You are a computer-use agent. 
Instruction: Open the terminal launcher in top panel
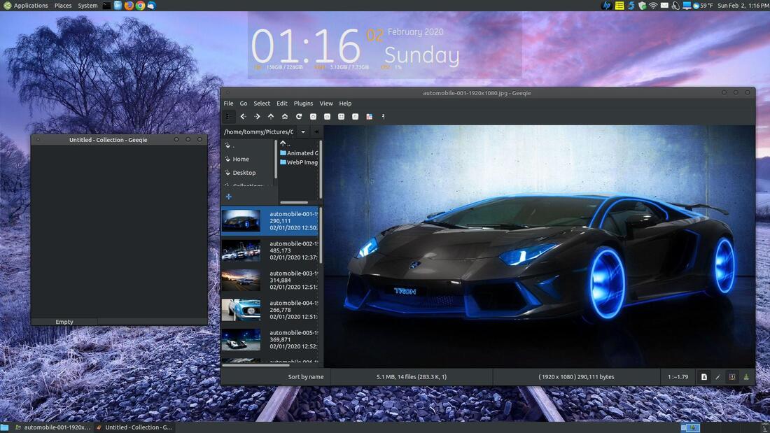pos(106,6)
